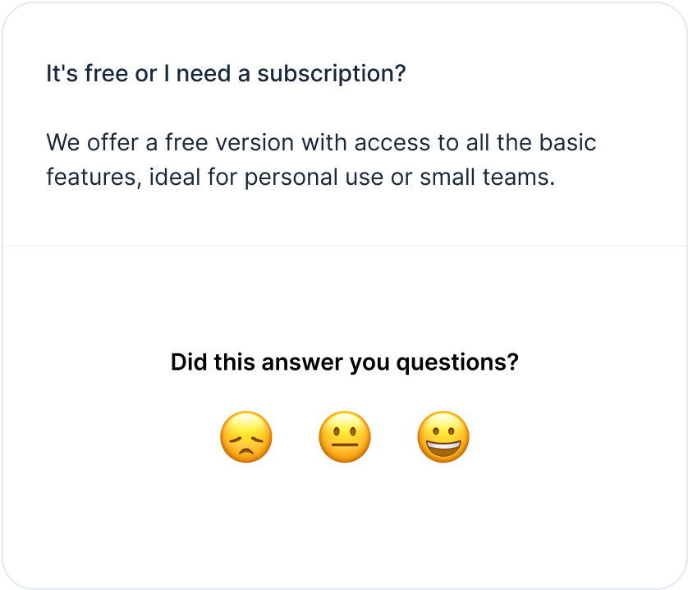Click the subscription question heading
Viewport: 688px width, 590px height.
pyautogui.click(x=225, y=73)
